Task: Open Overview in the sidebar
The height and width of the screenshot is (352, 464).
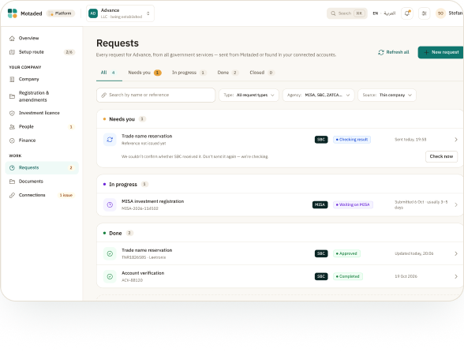Action: [42, 38]
